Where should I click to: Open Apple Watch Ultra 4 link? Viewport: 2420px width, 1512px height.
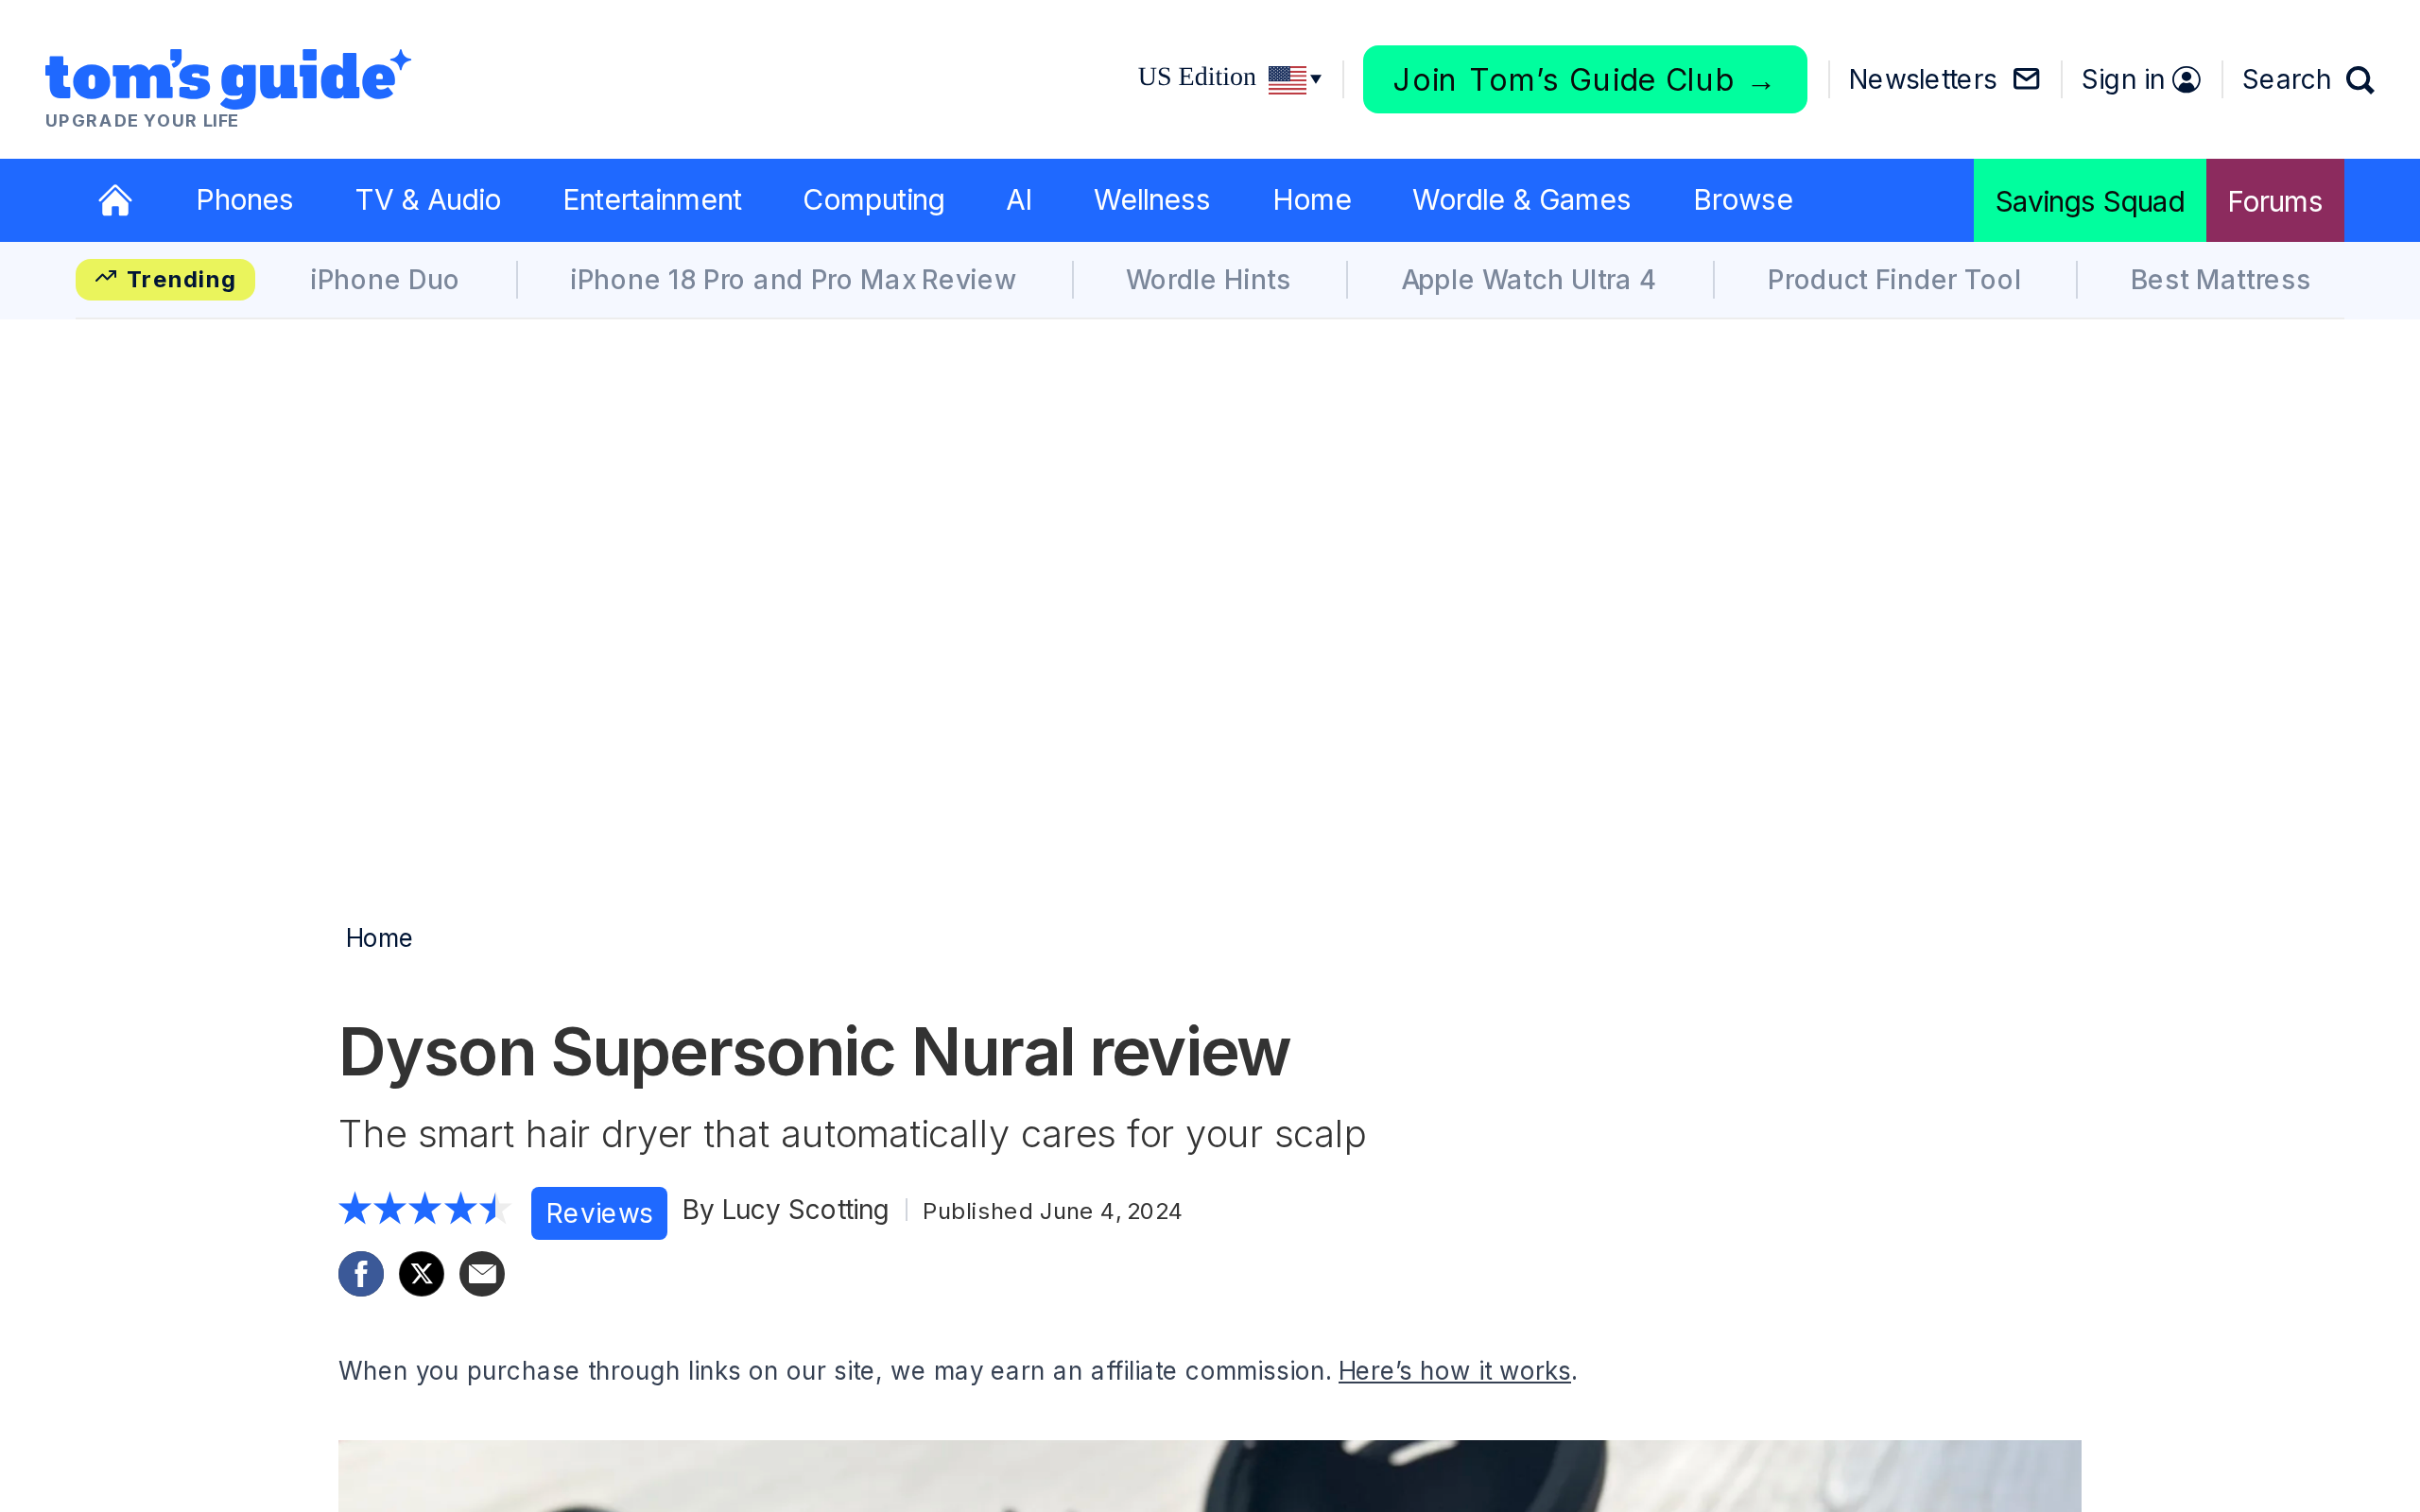tap(1528, 280)
